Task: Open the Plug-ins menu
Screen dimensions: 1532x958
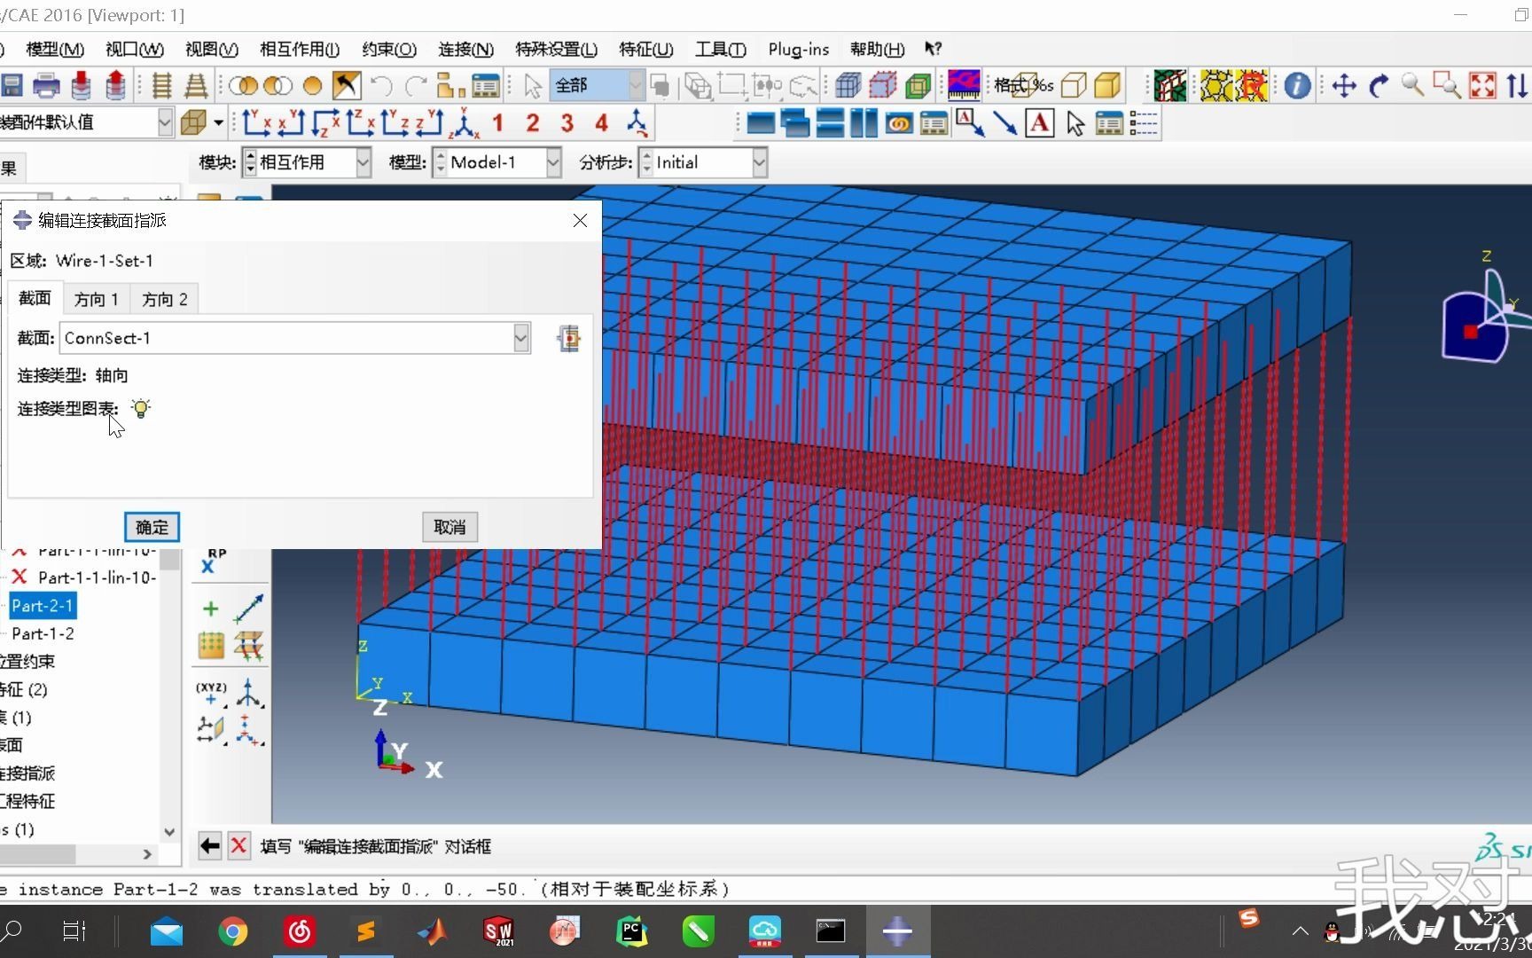Action: [x=799, y=49]
